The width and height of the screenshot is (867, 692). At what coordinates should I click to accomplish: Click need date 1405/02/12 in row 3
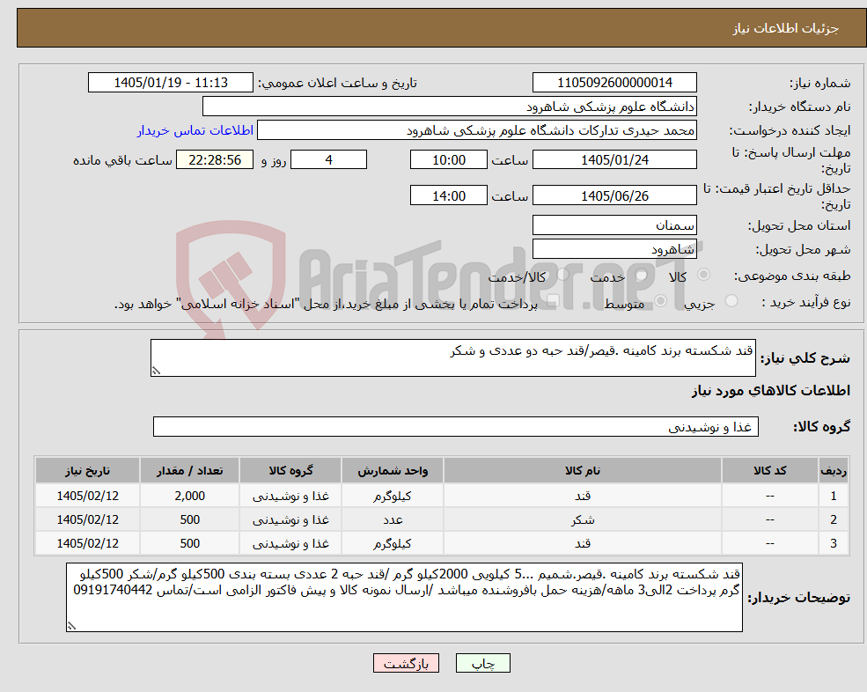(x=87, y=543)
